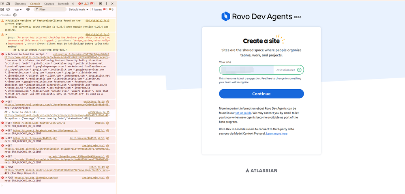
Task: Click AI assist icon on 464526.gif GET error
Action: [x=108, y=138]
